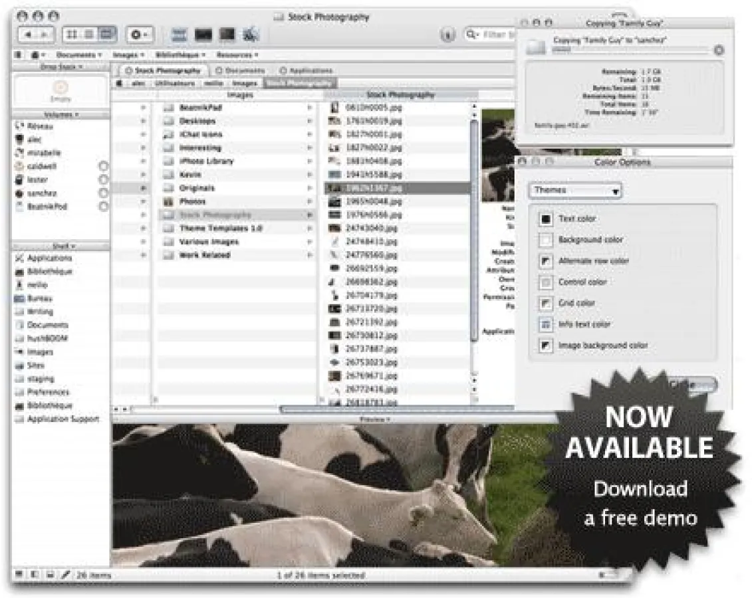The image size is (752, 598).
Task: Expand the Theme Templates 1.0 folder
Action: click(x=309, y=229)
